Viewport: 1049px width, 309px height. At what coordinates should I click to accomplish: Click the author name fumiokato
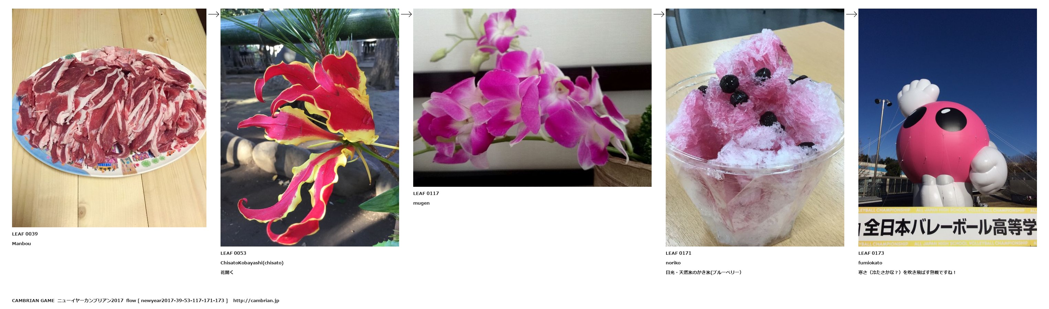pyautogui.click(x=870, y=263)
